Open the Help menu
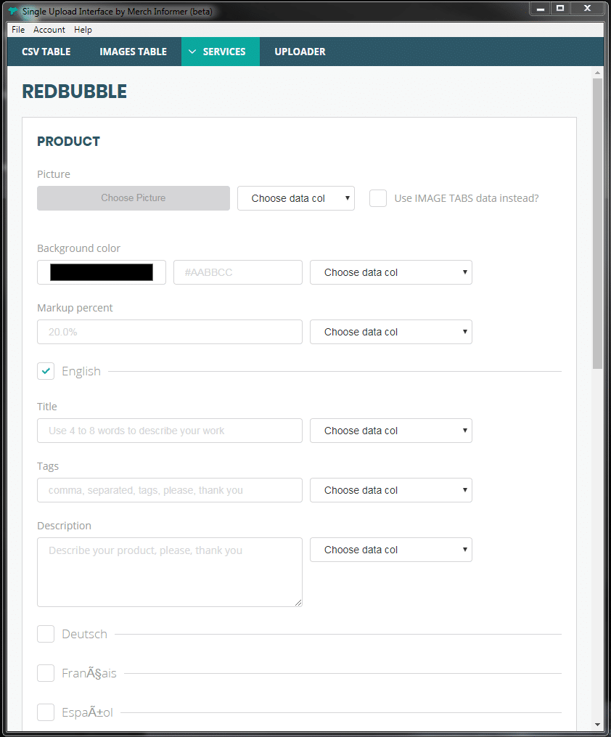 point(83,30)
